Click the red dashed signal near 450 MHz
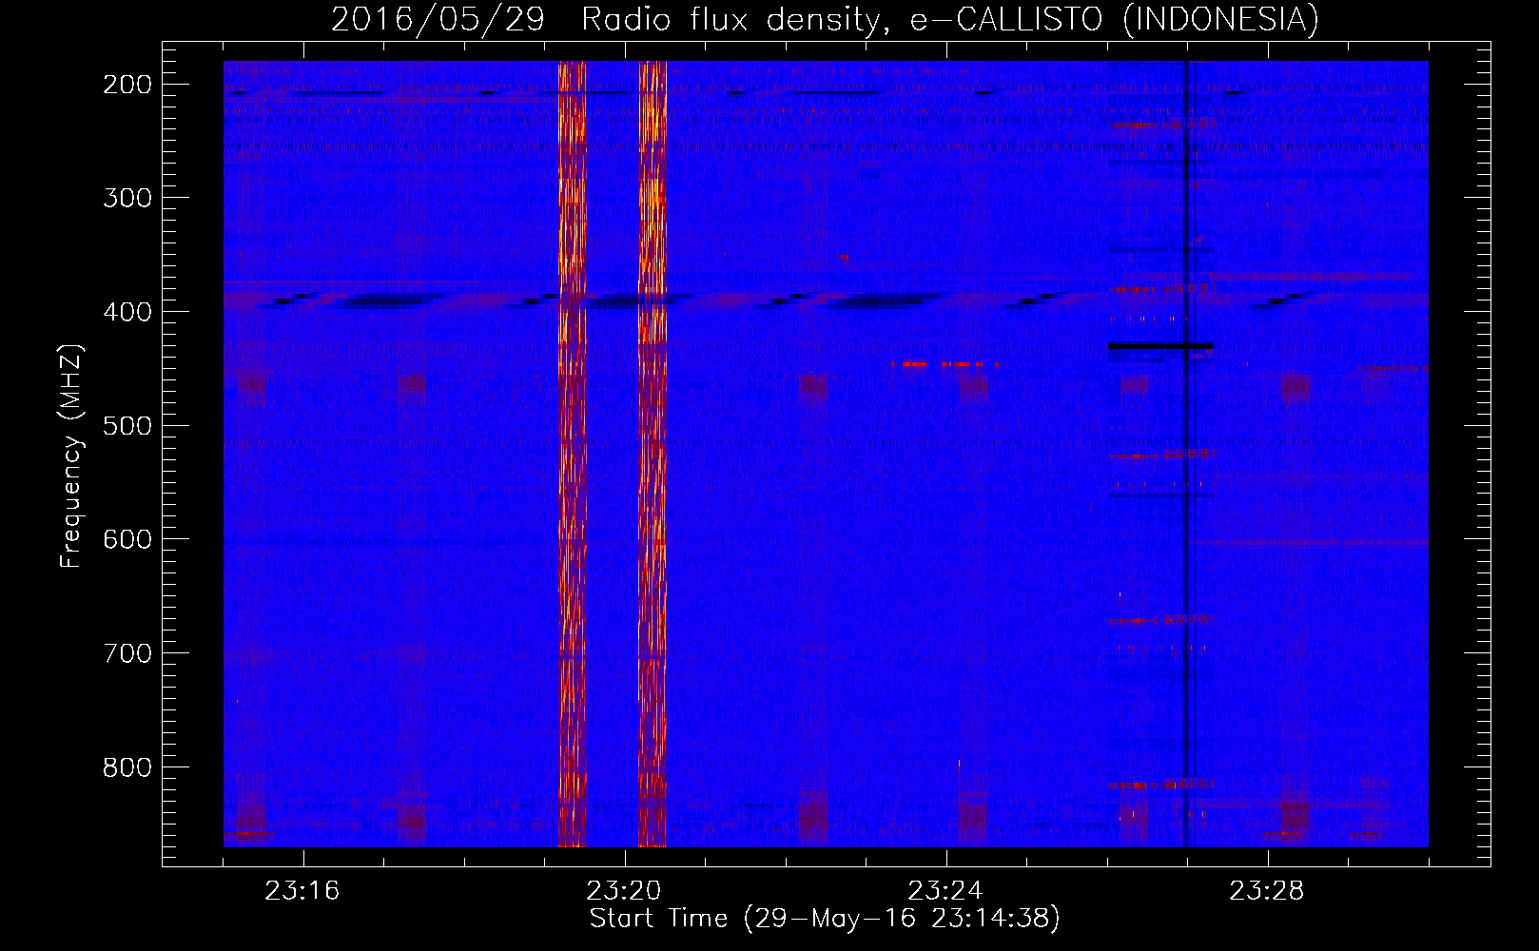The height and width of the screenshot is (951, 1539). tap(945, 364)
